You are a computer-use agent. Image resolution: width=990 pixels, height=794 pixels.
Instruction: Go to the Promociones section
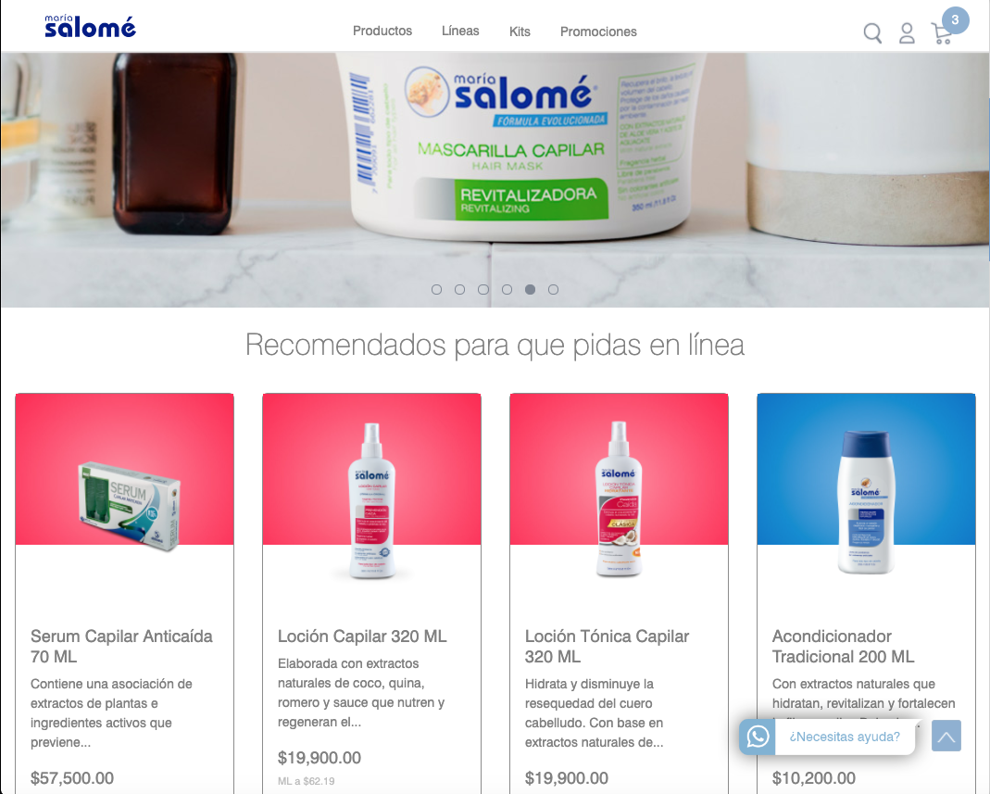click(x=598, y=32)
